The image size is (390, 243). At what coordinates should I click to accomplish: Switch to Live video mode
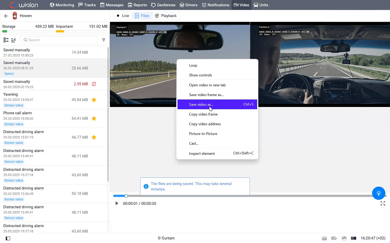(123, 16)
